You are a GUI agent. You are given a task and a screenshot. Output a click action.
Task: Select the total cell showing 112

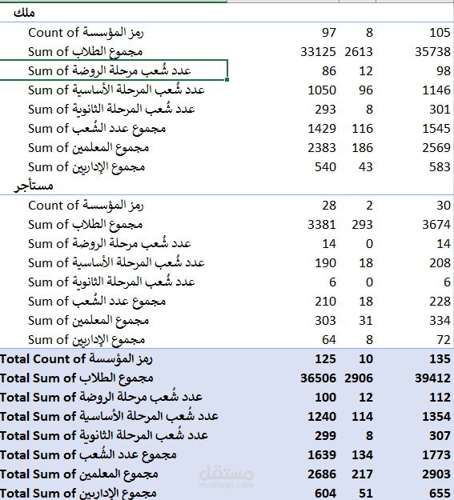[x=440, y=398]
